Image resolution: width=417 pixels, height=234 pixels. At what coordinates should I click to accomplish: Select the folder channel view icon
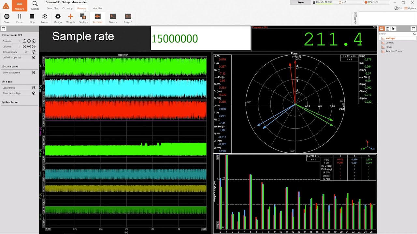[x=382, y=29]
